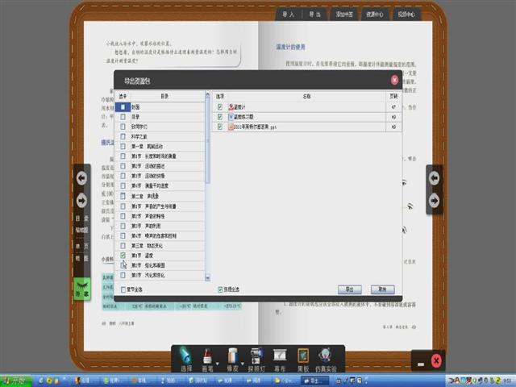
Task: Go to next page with right arrow
Action: point(434,199)
